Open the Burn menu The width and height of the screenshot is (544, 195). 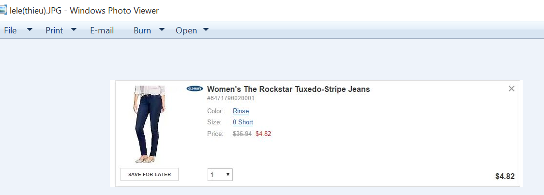click(142, 30)
